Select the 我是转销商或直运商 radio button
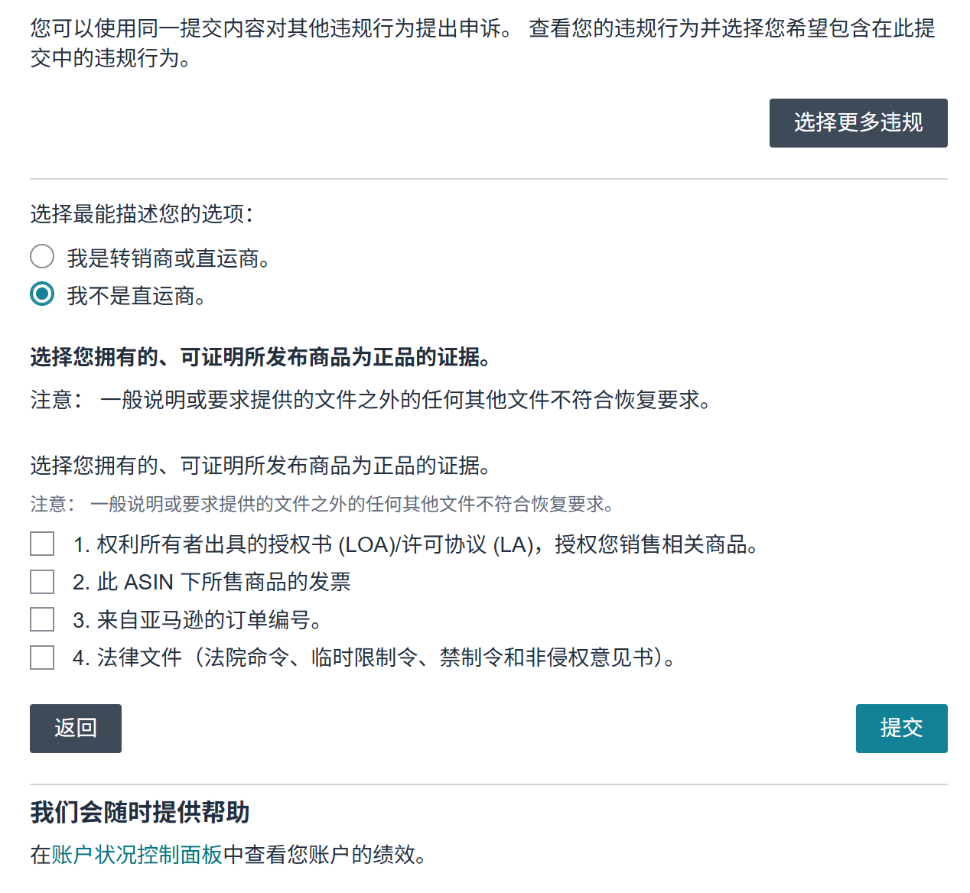Image resolution: width=970 pixels, height=893 pixels. click(42, 257)
